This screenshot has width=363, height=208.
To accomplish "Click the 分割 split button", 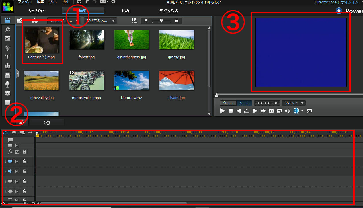I will (x=47, y=123).
